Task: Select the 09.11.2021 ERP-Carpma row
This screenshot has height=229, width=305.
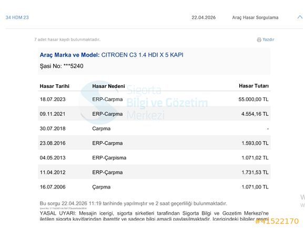Action: (154, 114)
